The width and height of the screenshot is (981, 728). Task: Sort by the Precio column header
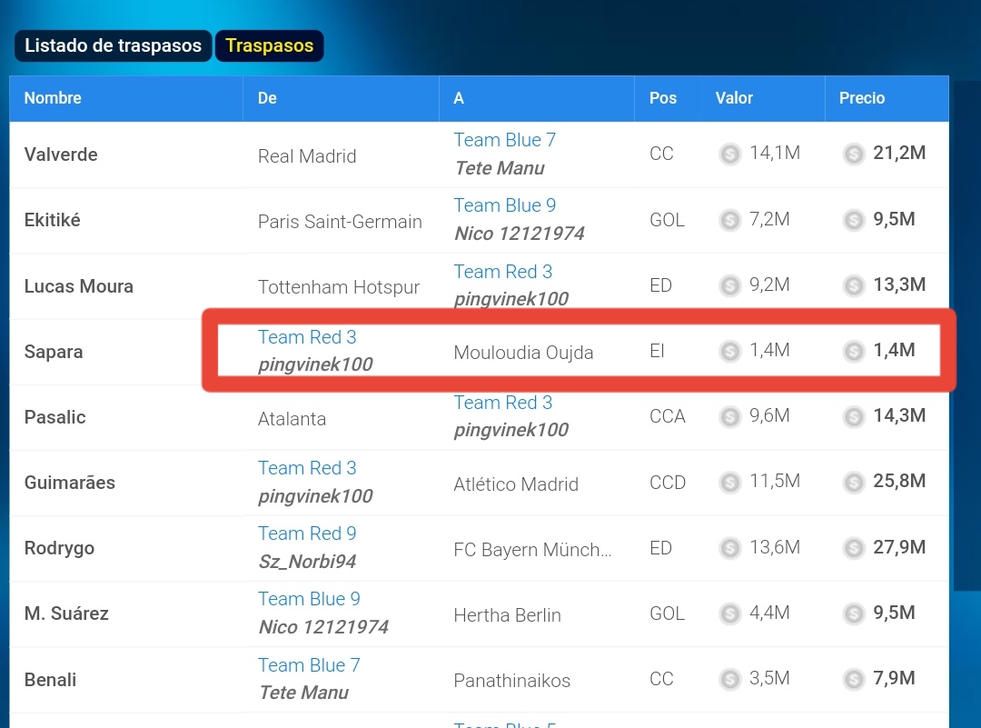point(861,98)
